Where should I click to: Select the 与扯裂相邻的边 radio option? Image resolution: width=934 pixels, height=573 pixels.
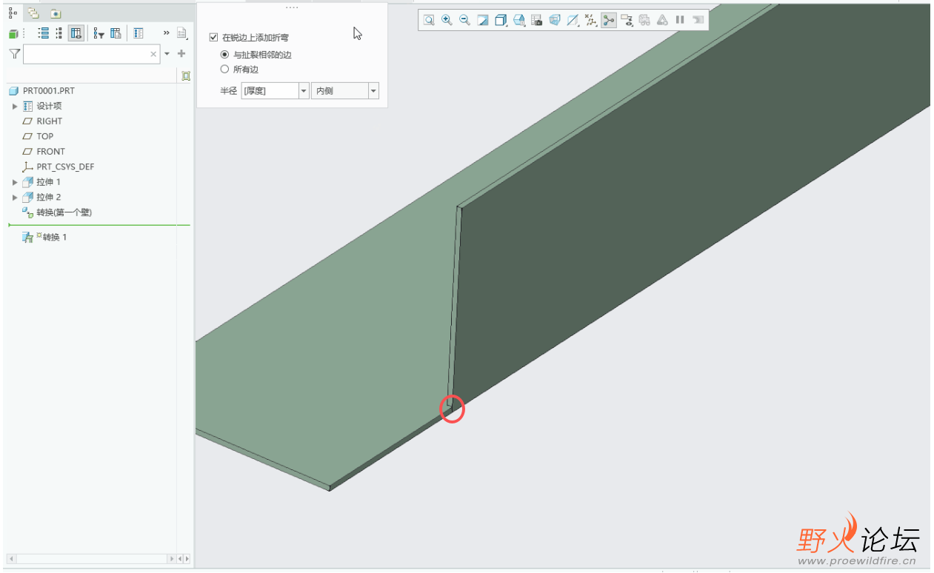[x=225, y=55]
